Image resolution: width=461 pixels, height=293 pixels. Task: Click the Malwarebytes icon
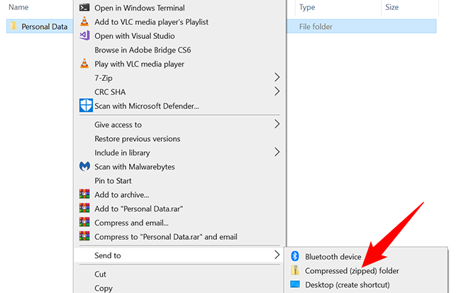(84, 167)
